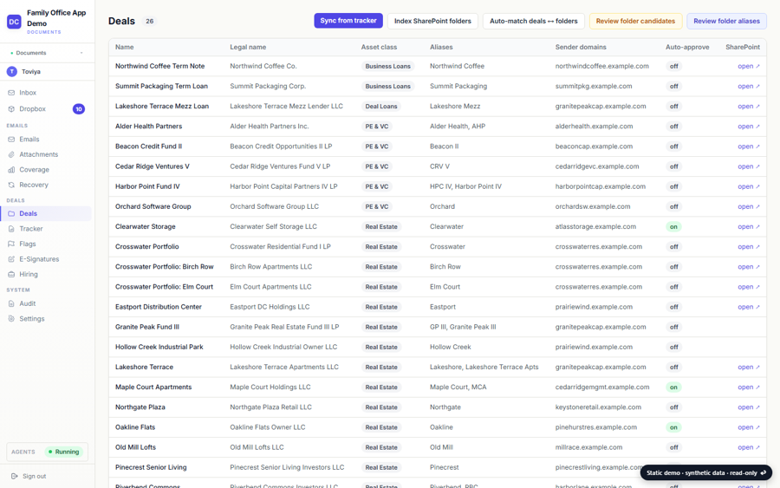
Task: Expand the Agents Running status panel
Action: pyautogui.click(x=48, y=452)
